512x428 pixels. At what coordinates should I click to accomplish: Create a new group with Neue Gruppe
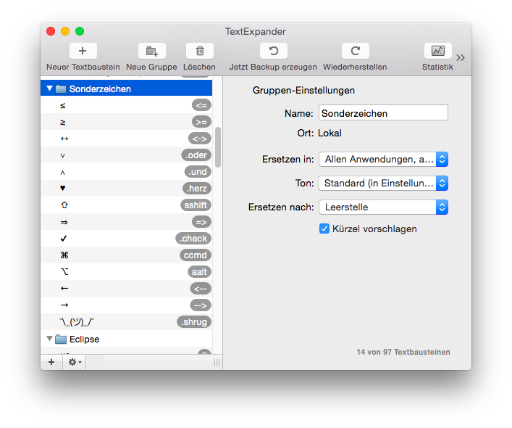152,51
